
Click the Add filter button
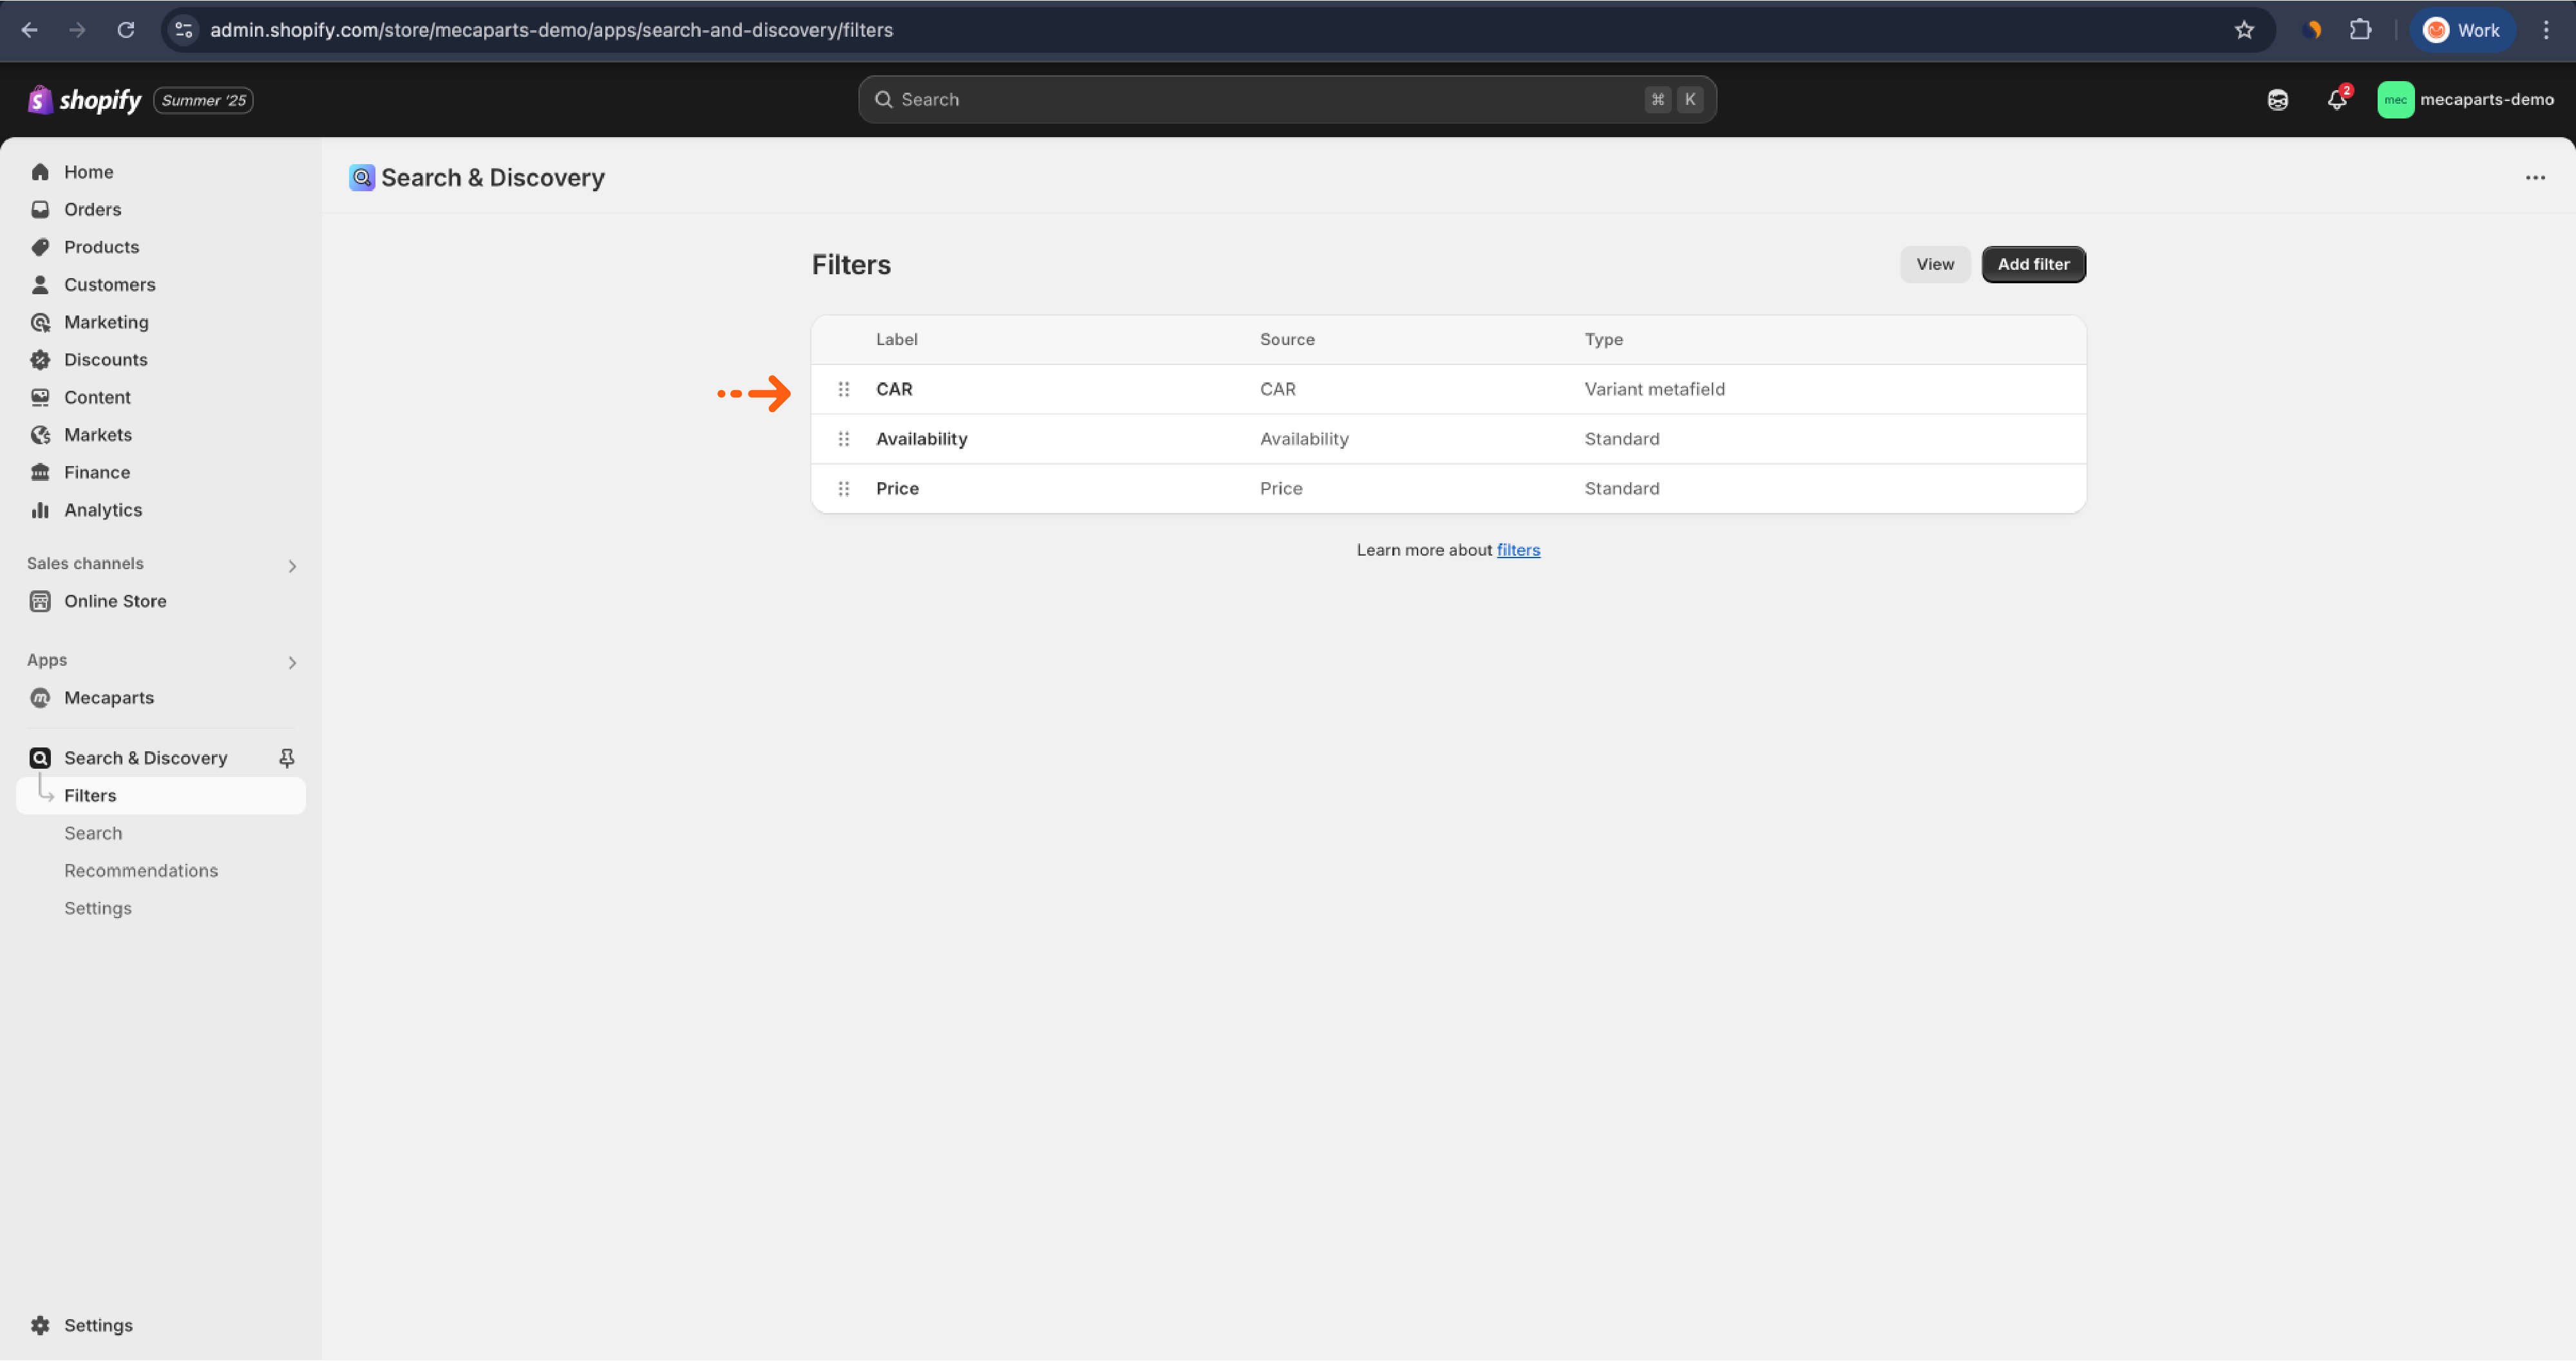pyautogui.click(x=2033, y=265)
